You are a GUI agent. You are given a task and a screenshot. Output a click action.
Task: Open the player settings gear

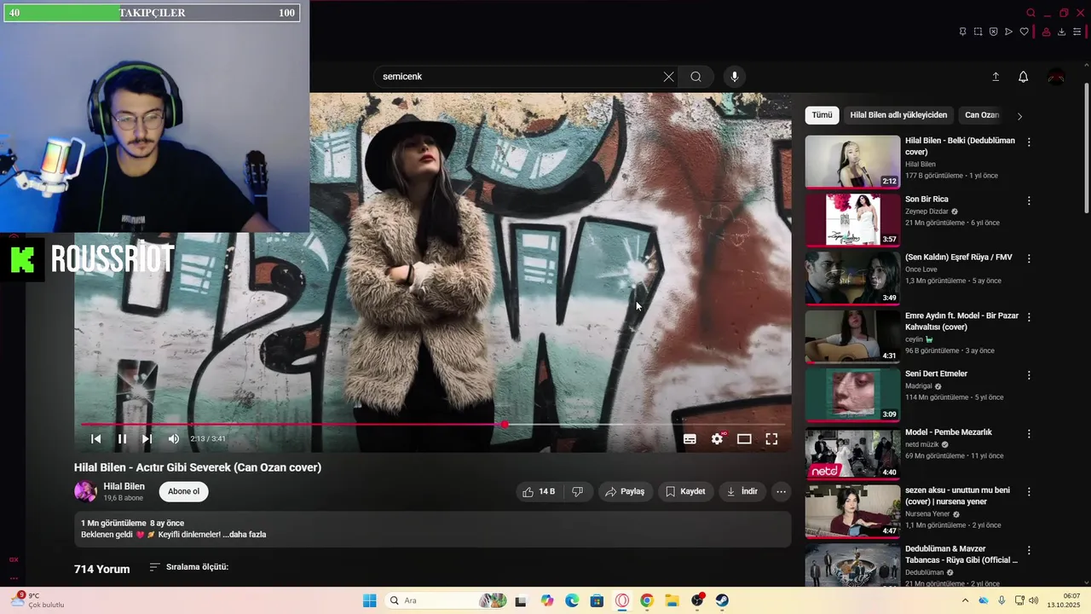tap(718, 439)
